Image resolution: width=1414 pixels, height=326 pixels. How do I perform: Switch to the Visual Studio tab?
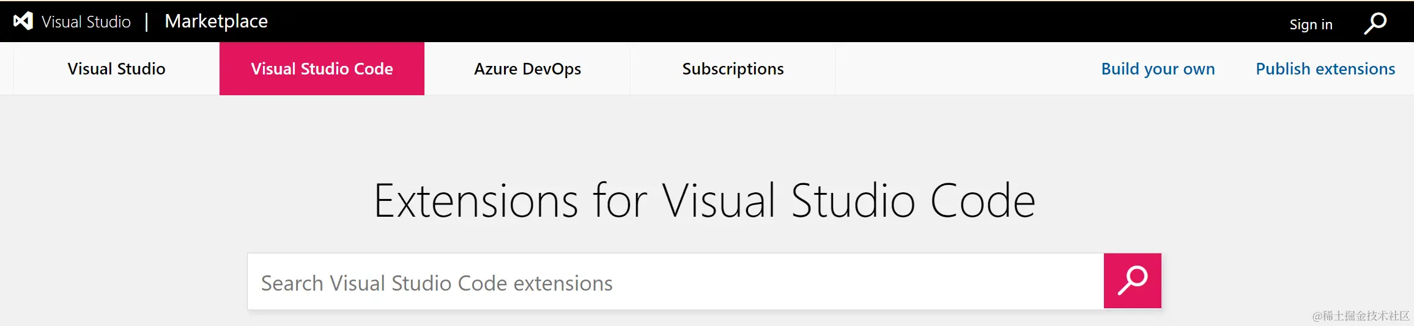pos(116,69)
